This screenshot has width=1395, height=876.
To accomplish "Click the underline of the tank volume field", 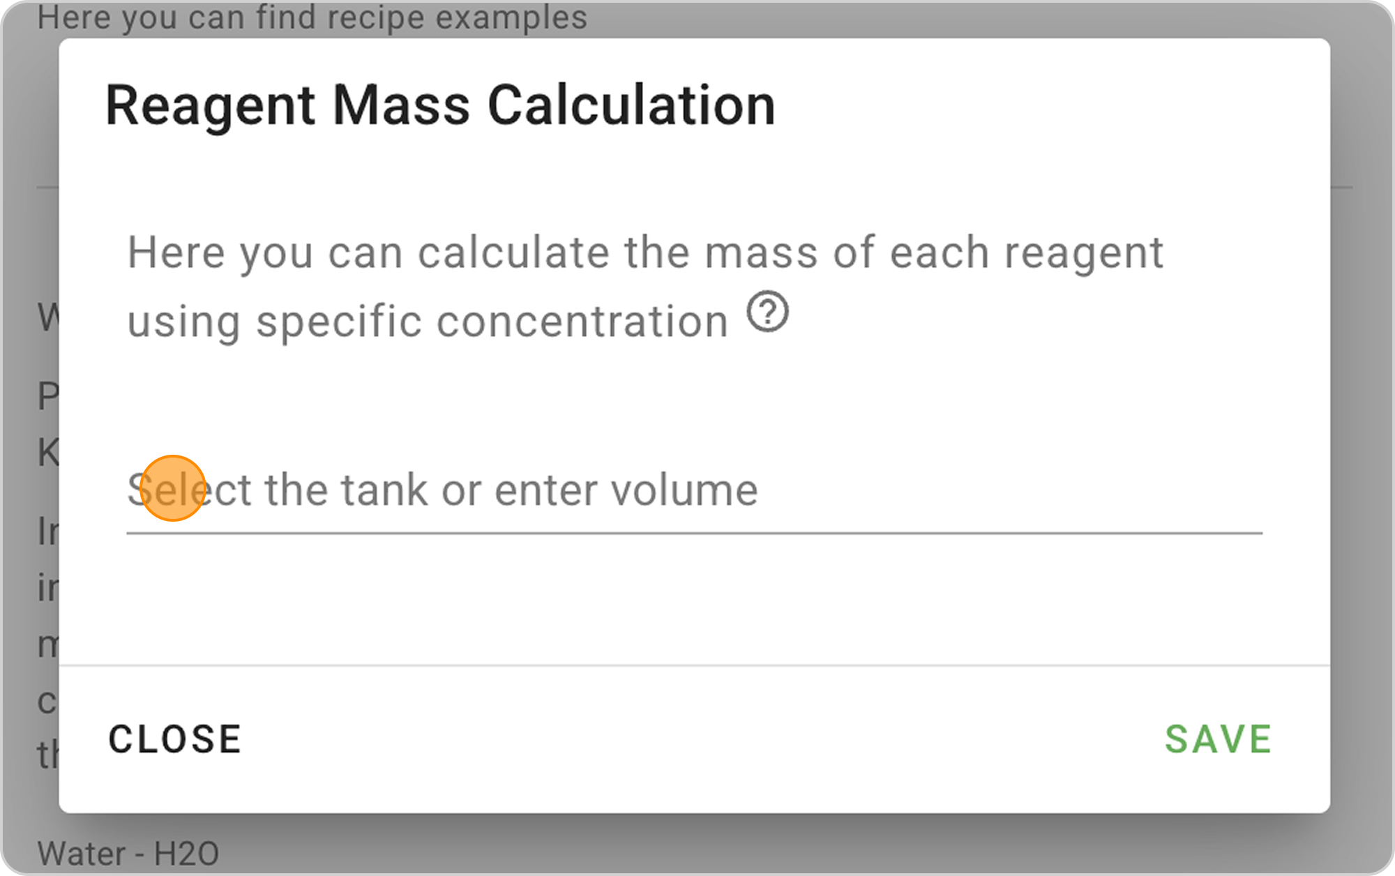I will [x=694, y=533].
